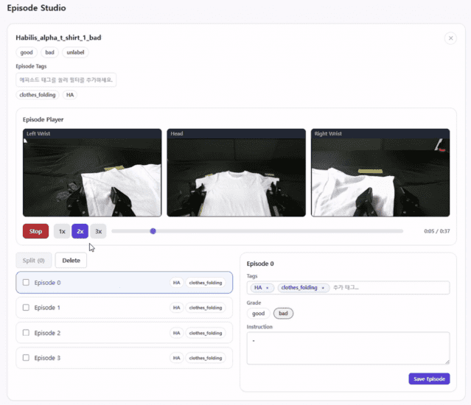This screenshot has width=471, height=405.
Task: Check the box for Episode 1
Action: (x=27, y=308)
